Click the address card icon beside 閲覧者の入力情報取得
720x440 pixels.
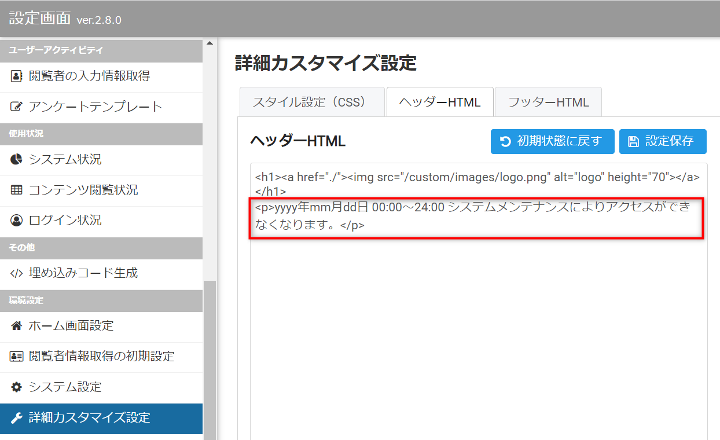[x=17, y=76]
